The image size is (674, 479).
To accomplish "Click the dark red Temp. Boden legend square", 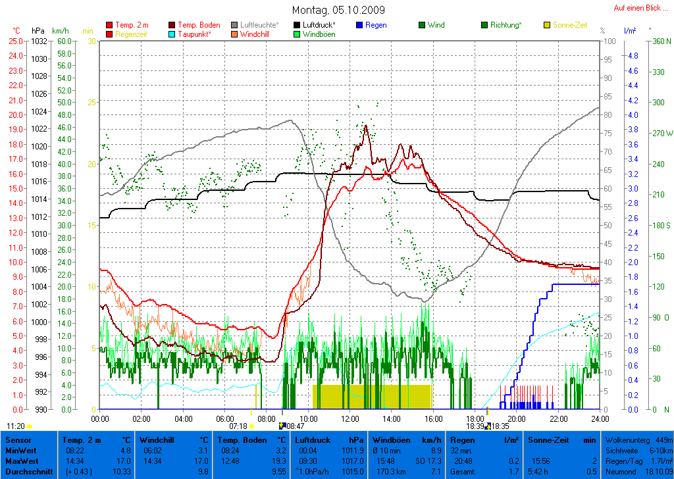I will [172, 25].
